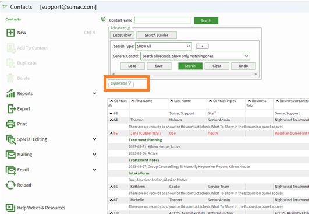Click the Delete trash icon

(10, 78)
